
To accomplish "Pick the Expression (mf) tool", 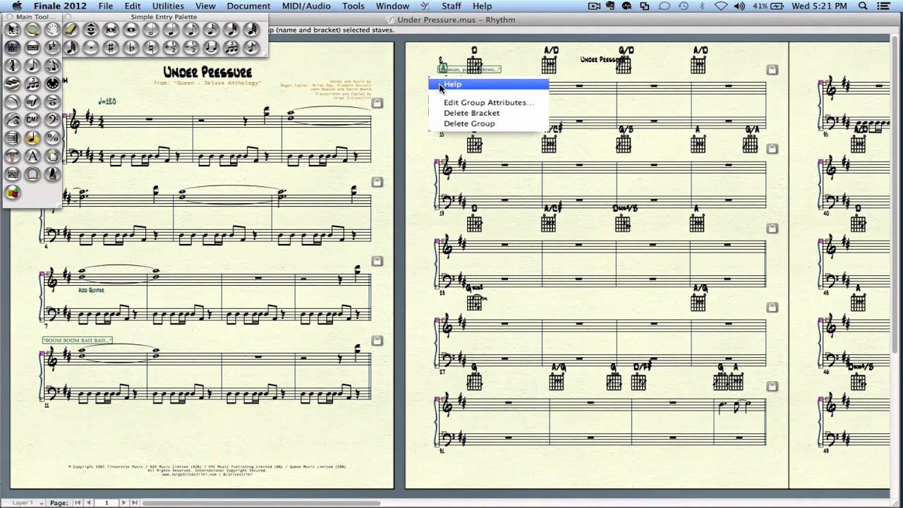I will pos(32,102).
